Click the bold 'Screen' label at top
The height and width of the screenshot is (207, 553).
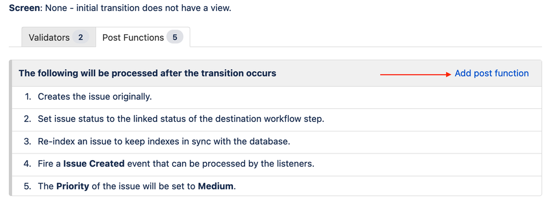25,8
